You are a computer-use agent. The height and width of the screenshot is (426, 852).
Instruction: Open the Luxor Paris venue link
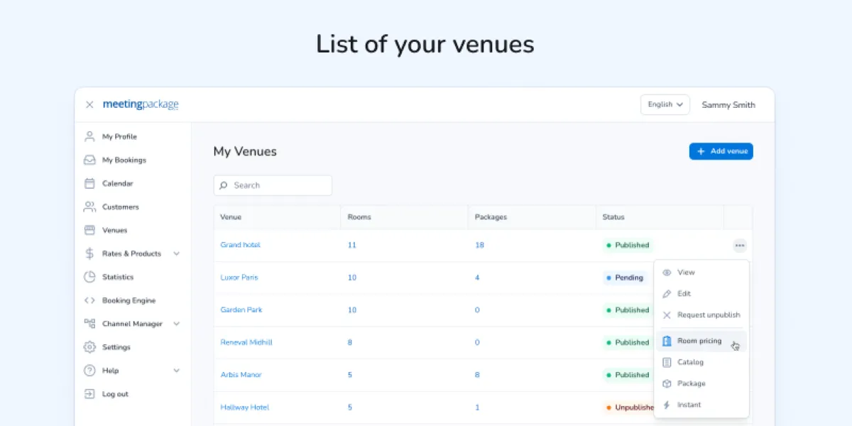239,278
